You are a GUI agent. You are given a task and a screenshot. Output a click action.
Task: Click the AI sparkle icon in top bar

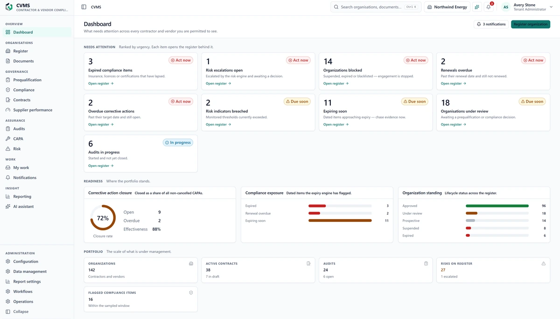tap(477, 7)
